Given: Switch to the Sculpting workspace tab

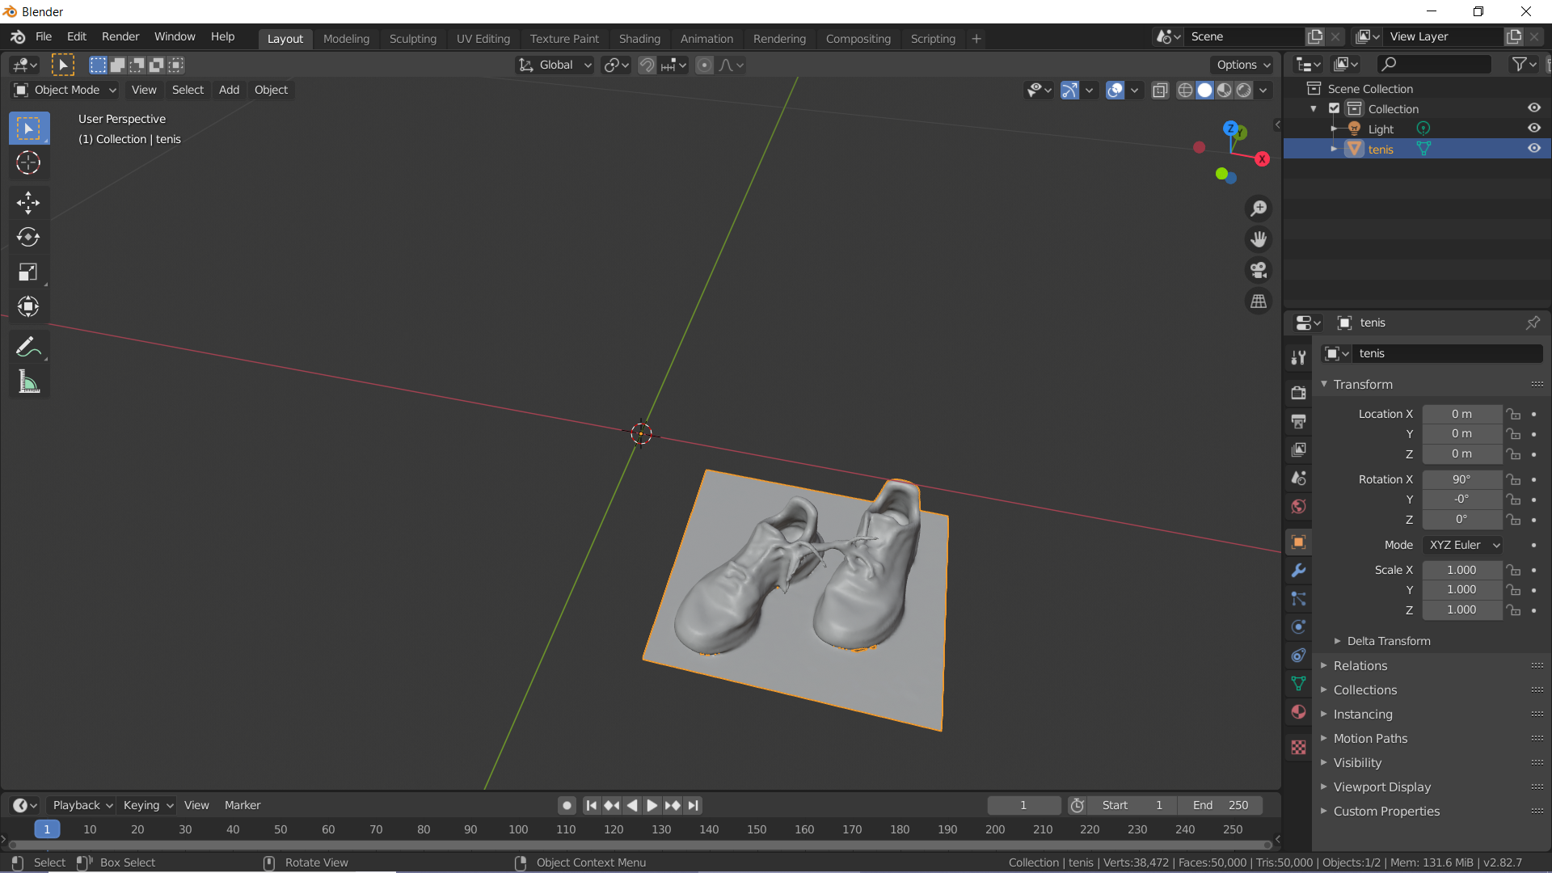Looking at the screenshot, I should click(412, 39).
